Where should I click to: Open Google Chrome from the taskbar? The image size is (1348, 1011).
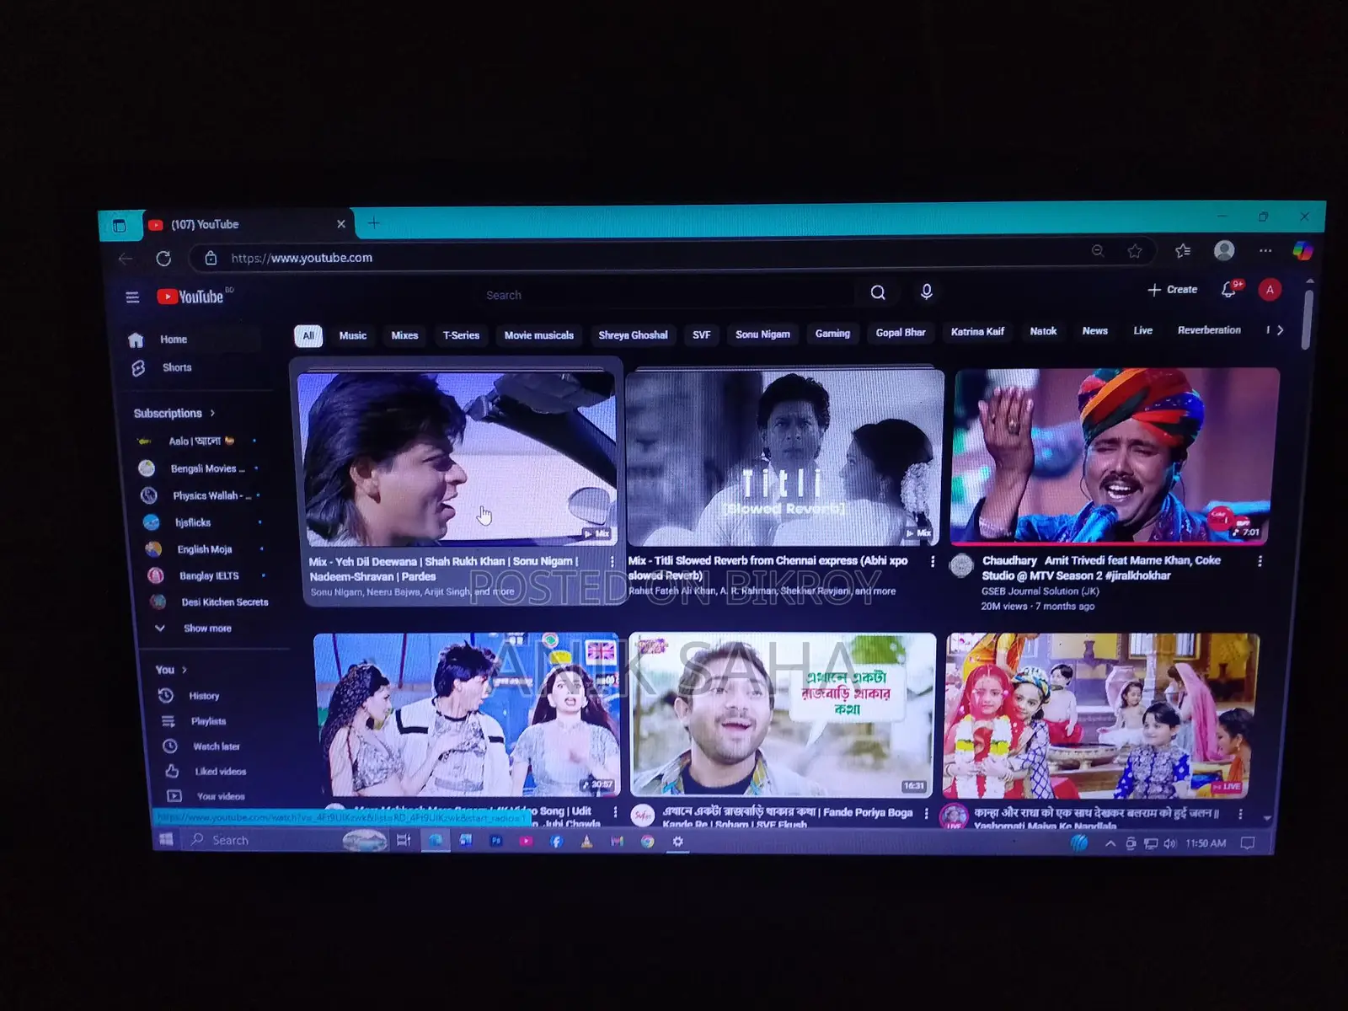pyautogui.click(x=647, y=841)
